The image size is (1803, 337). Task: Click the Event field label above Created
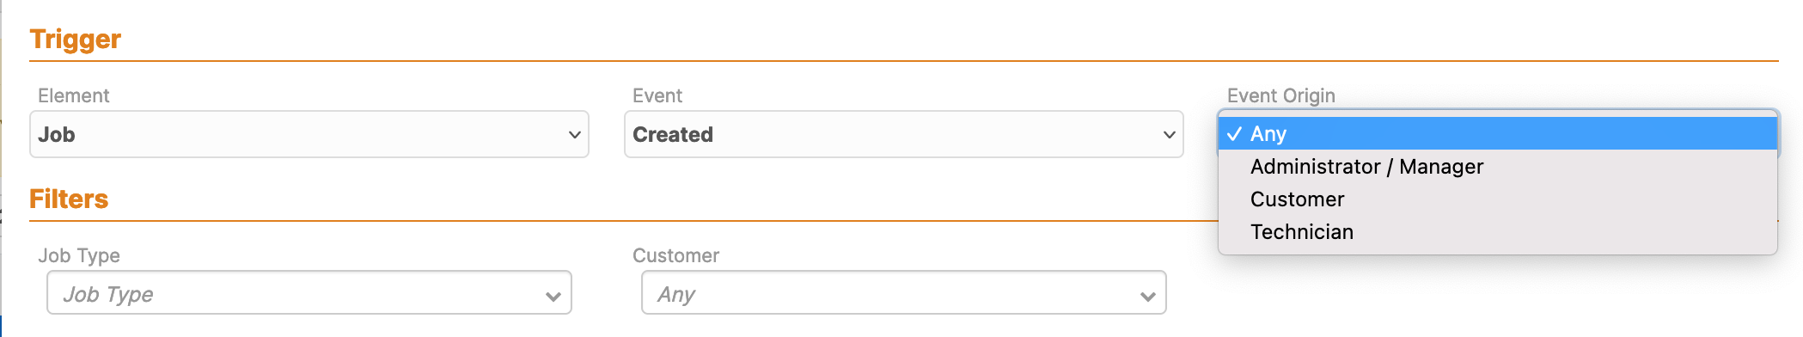657,95
